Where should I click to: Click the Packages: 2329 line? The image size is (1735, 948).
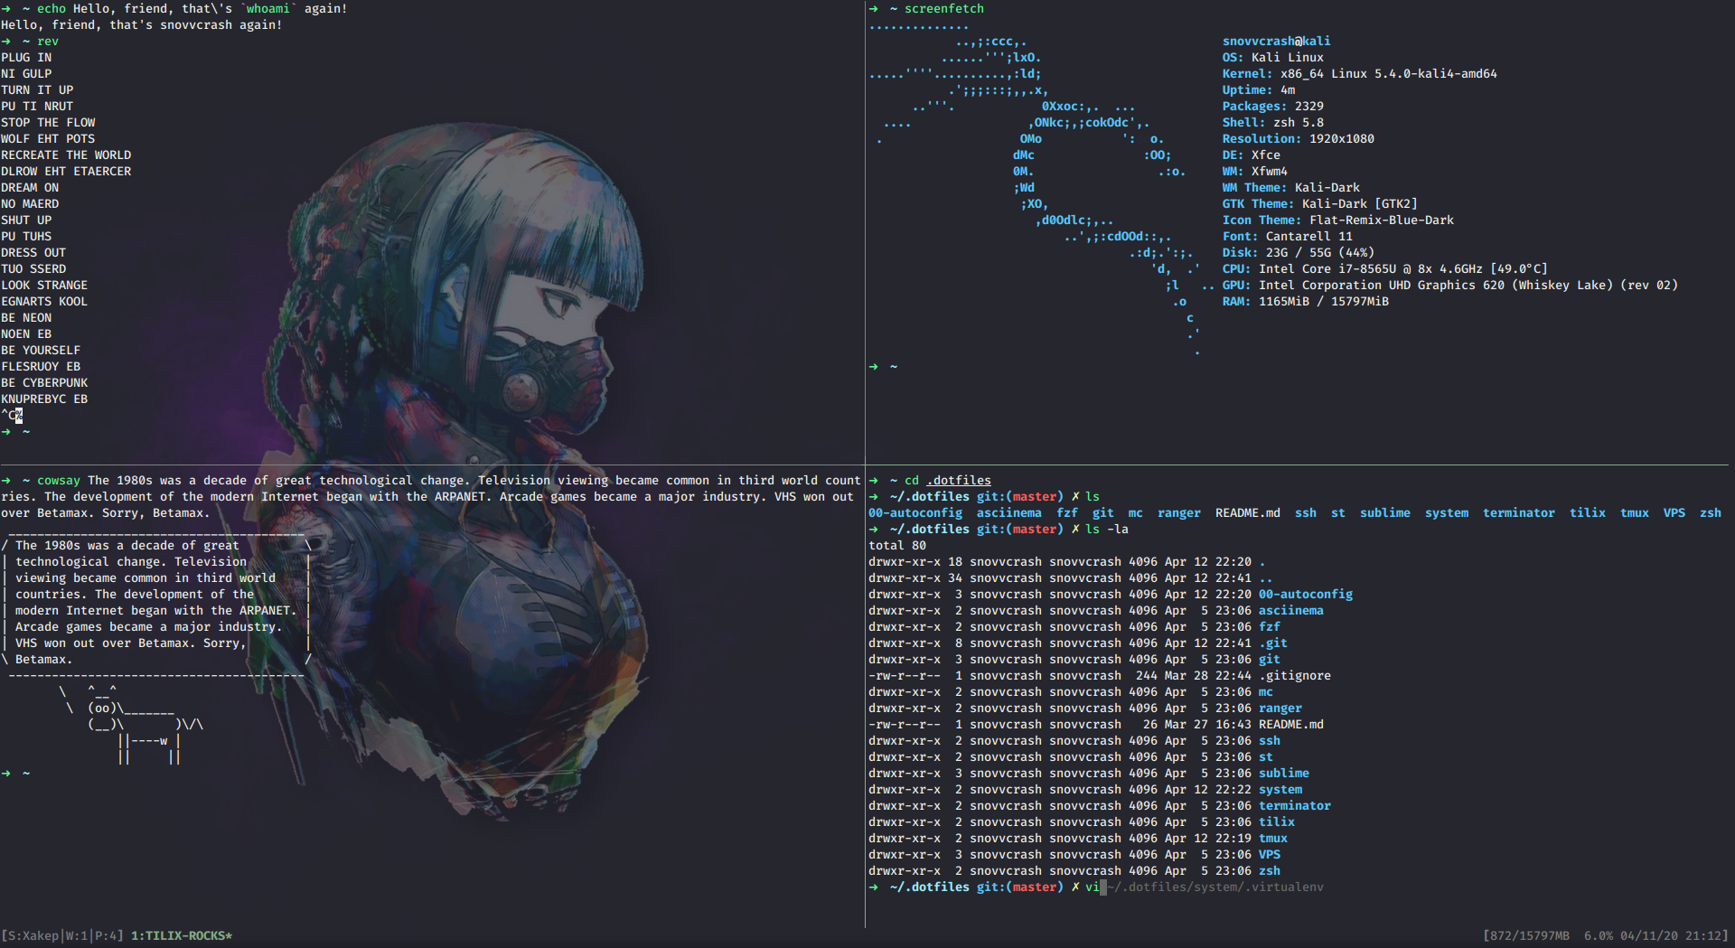1272,106
